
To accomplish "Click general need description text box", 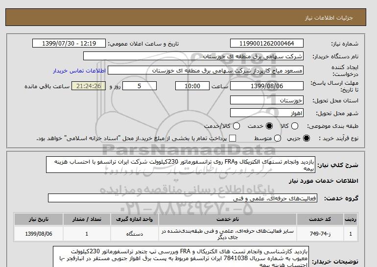I will (x=181, y=165).
